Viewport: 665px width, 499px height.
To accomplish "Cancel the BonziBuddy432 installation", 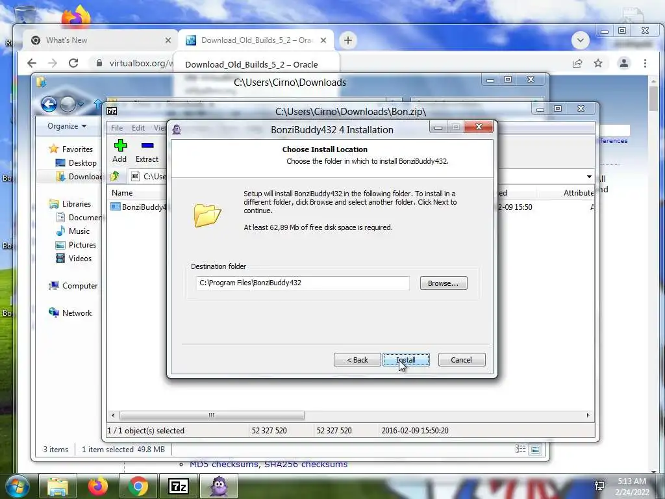I will [462, 360].
